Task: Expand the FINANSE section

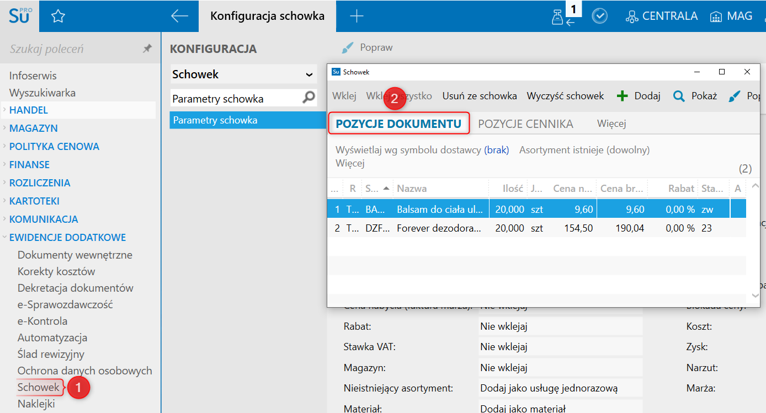Action: [x=4, y=164]
